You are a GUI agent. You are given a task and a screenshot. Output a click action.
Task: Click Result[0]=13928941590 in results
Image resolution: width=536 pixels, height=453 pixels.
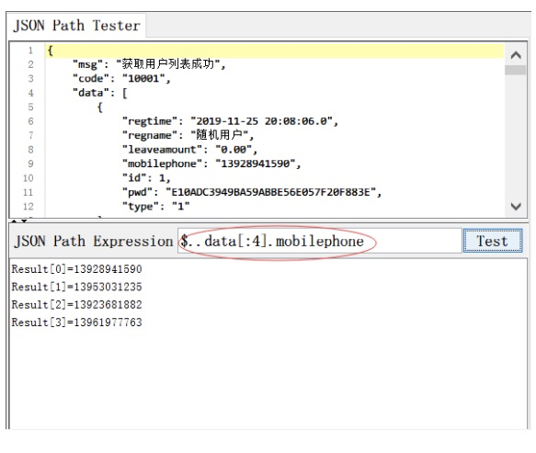[x=76, y=269]
